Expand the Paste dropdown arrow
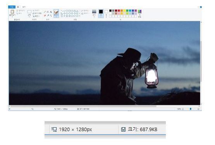 click(x=12, y=17)
